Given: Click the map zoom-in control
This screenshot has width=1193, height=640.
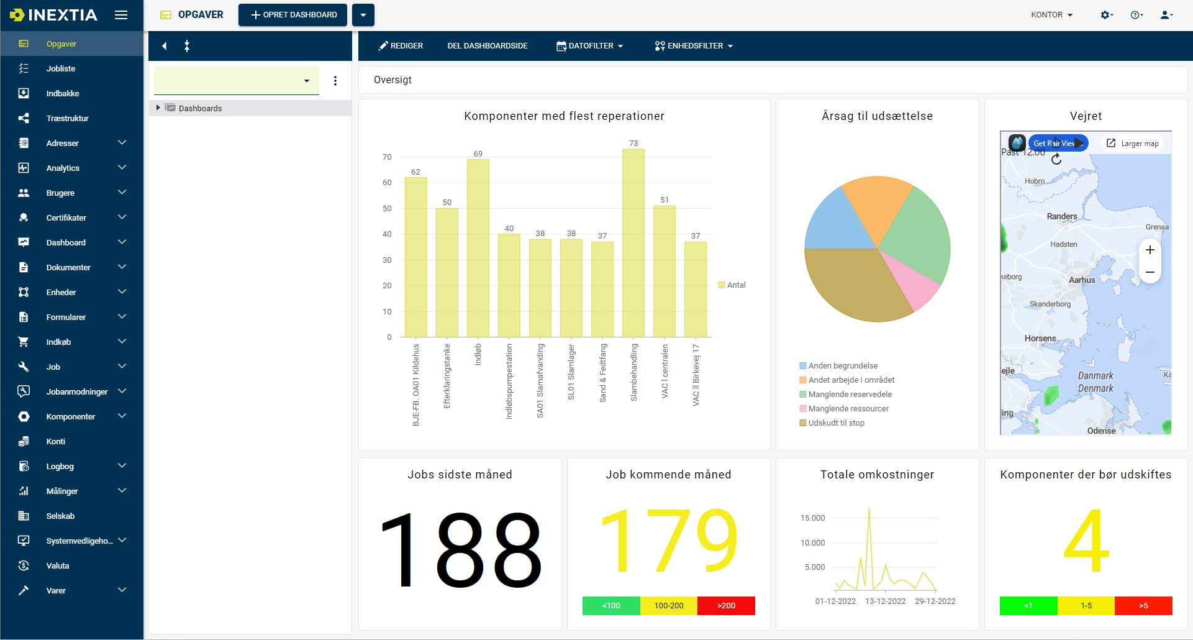Looking at the screenshot, I should point(1150,250).
